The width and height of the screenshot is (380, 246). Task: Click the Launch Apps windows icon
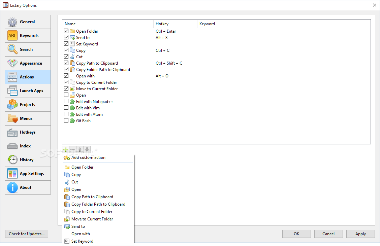(x=12, y=91)
